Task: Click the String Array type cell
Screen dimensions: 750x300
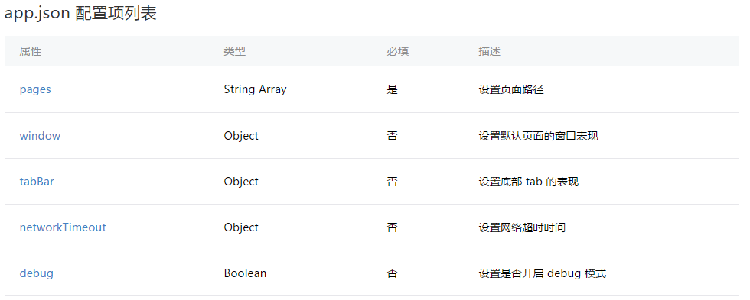Action: [x=255, y=89]
